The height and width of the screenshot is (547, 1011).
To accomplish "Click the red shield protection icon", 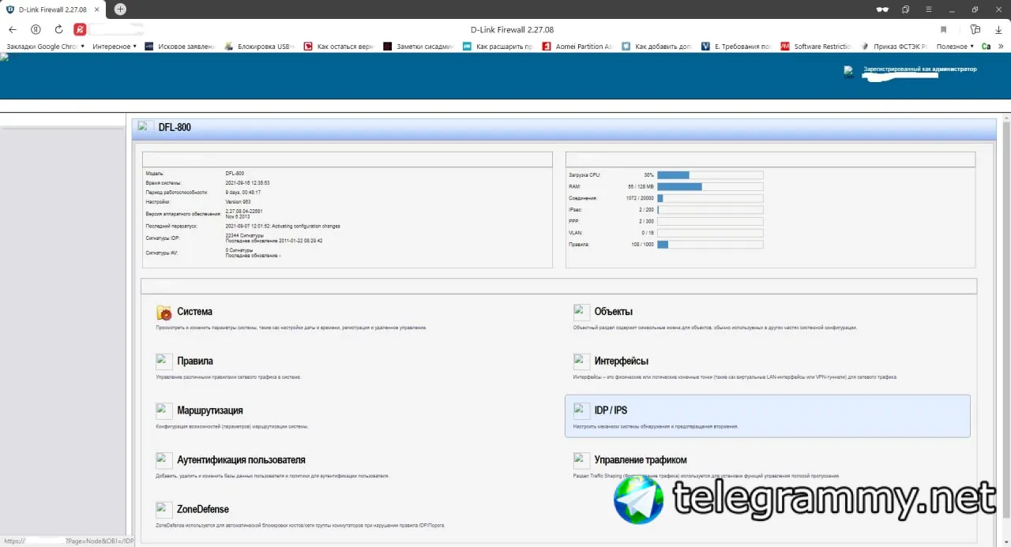I will pyautogui.click(x=80, y=29).
